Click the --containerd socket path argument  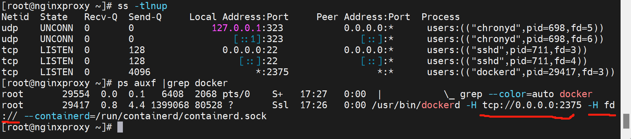click(145, 116)
